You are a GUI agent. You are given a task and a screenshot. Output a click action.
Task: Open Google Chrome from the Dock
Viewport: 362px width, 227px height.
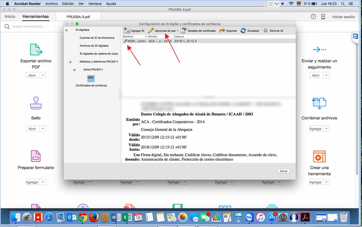click(x=83, y=217)
